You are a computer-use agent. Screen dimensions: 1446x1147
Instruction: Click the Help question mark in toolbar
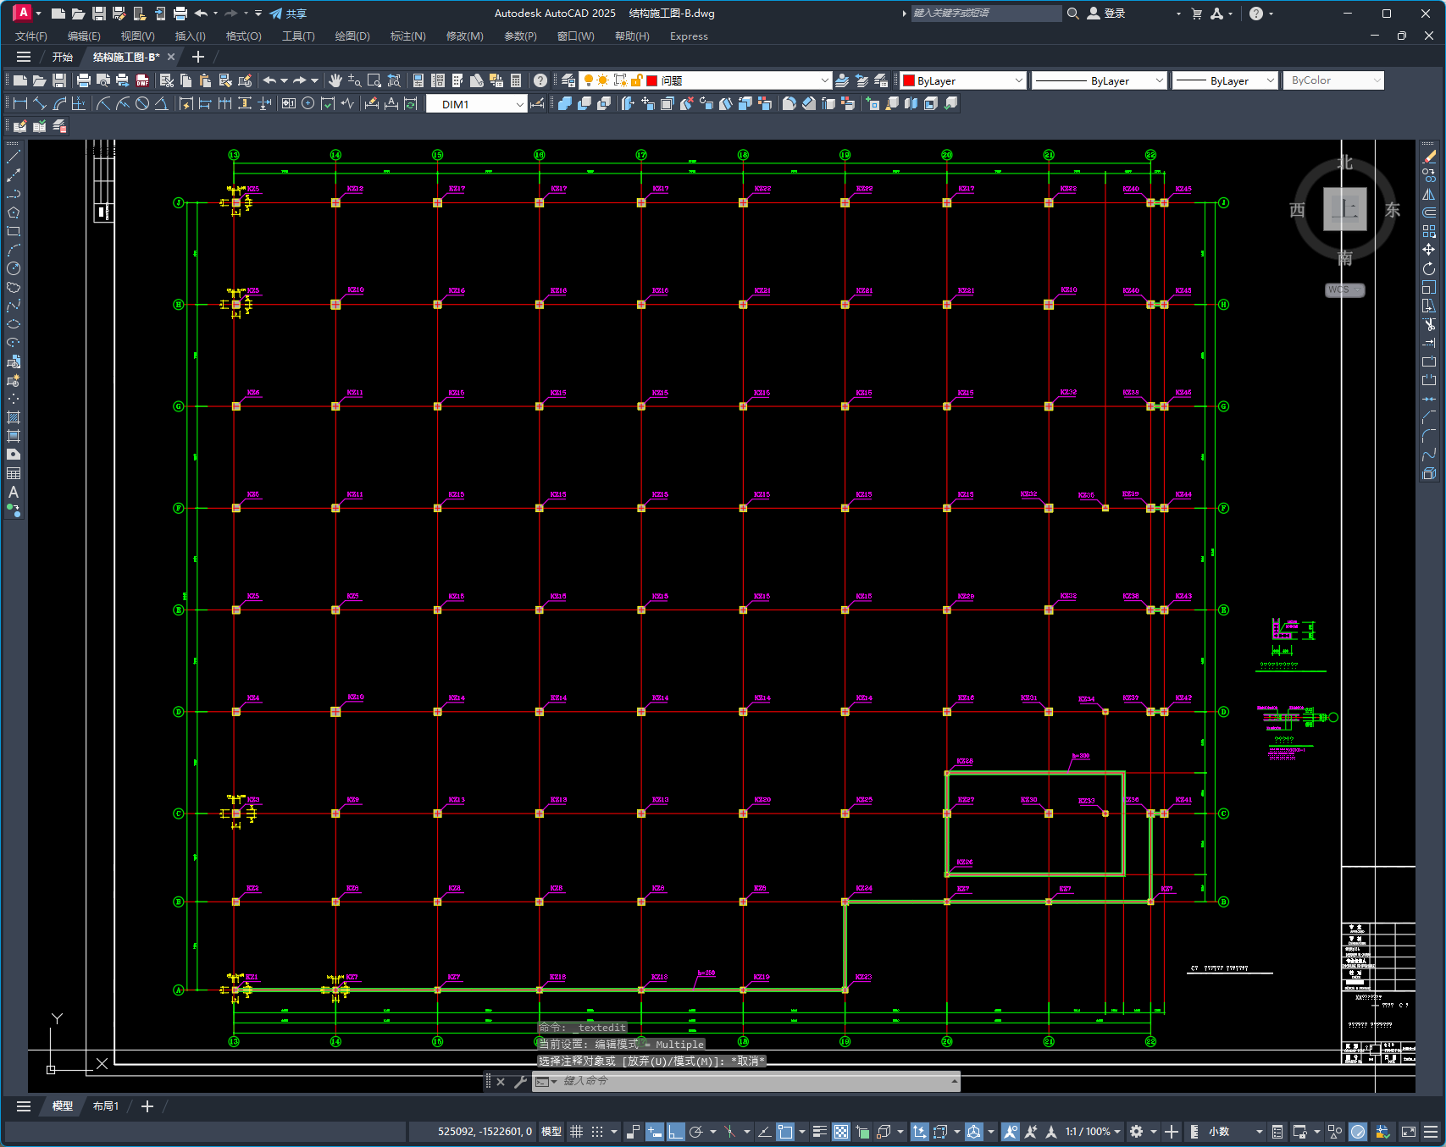pos(540,80)
